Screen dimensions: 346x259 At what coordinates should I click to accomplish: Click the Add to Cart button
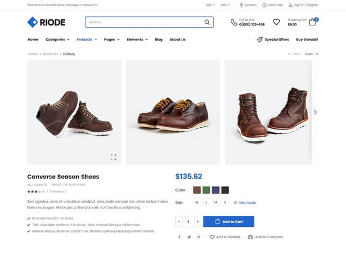pos(228,222)
